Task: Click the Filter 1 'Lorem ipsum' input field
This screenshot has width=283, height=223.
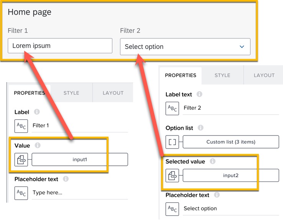Action: point(60,46)
